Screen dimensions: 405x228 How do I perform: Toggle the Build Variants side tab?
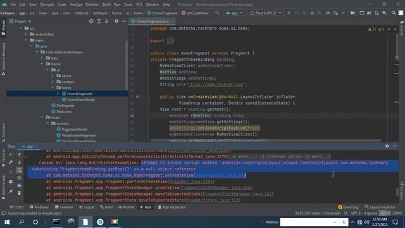pos(3,187)
